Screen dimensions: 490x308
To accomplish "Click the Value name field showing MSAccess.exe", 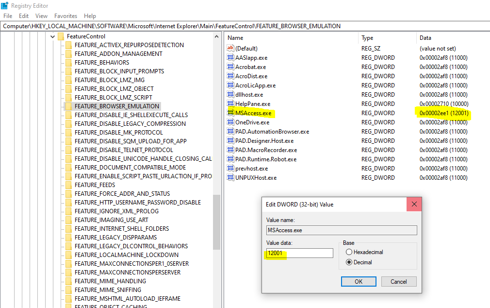I will 342,230.
